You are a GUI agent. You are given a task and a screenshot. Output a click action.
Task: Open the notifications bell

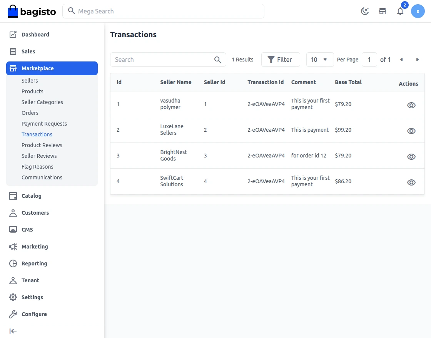pos(400,11)
